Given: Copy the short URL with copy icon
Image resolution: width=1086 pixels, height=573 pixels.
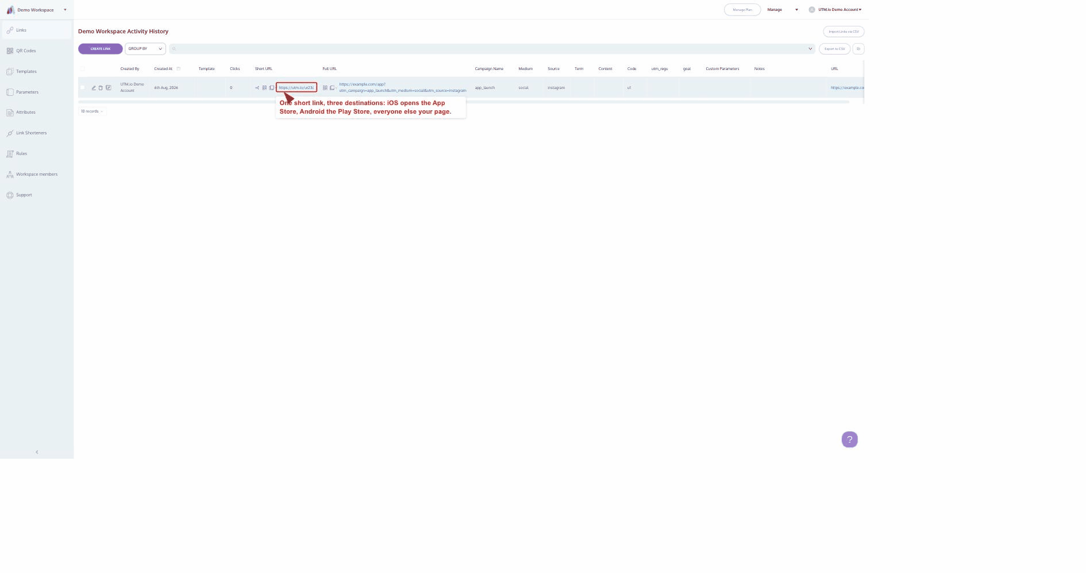Looking at the screenshot, I should [x=272, y=88].
